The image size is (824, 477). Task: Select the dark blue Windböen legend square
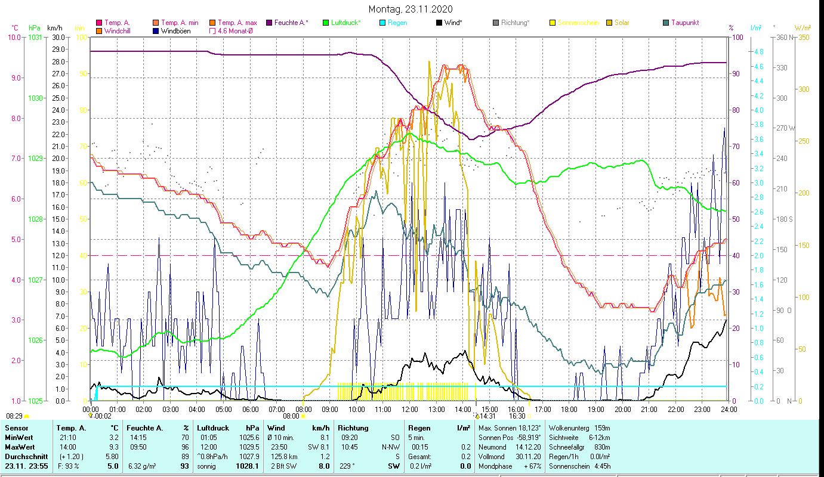point(156,31)
